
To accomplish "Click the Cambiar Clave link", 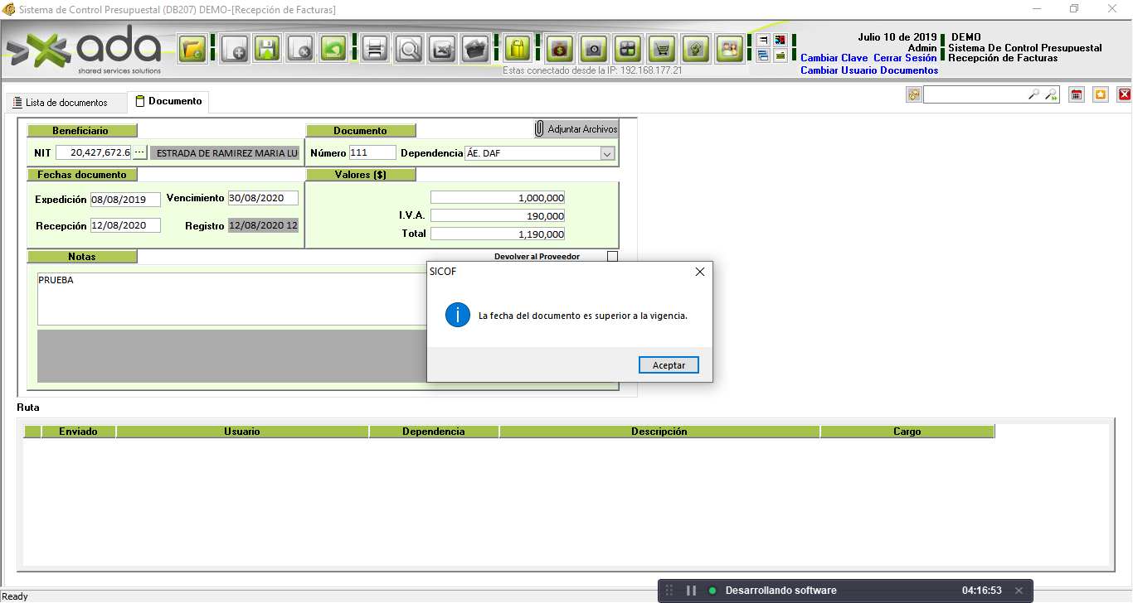I will pos(834,58).
